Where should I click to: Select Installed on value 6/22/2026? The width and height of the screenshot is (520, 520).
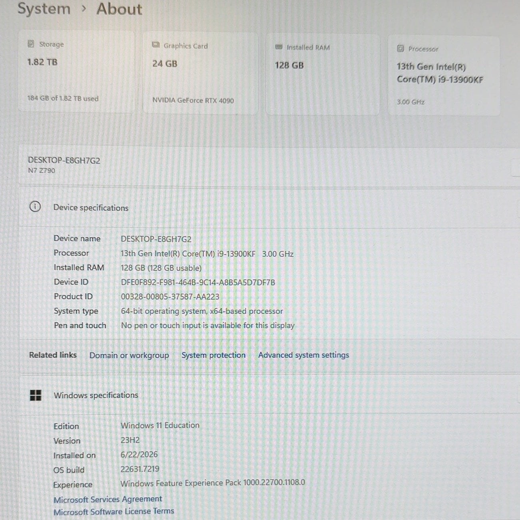139,454
